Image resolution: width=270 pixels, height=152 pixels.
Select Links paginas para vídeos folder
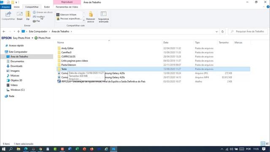[75, 61]
